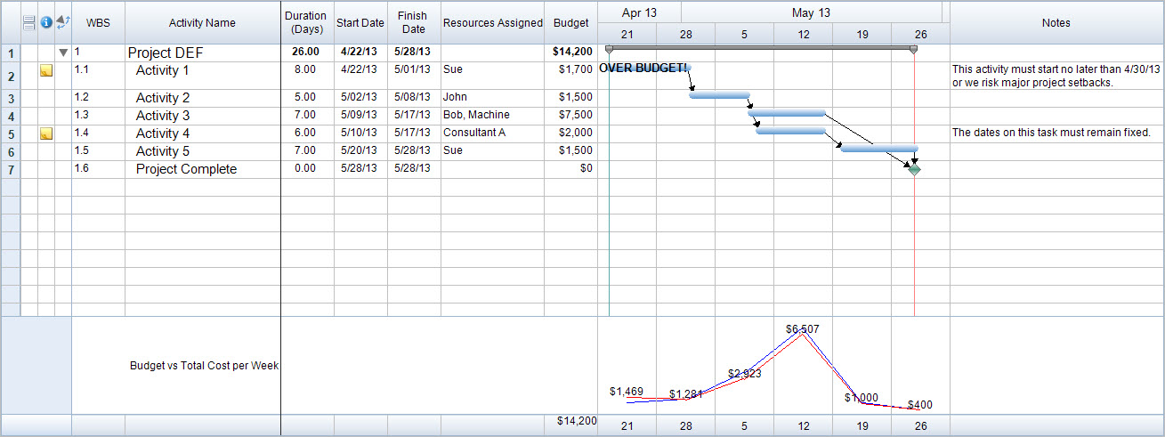1165x437 pixels.
Task: Select the Activity 5 Gantt bar
Action: tap(878, 149)
